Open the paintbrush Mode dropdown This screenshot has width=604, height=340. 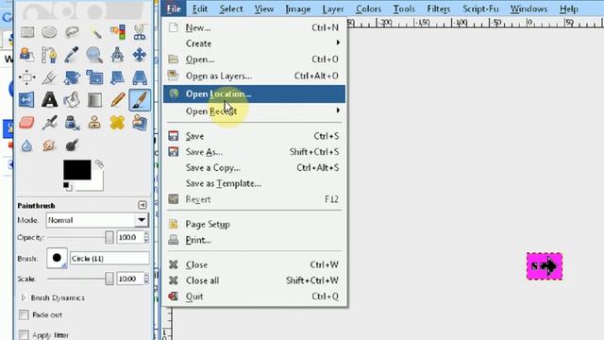pos(97,220)
